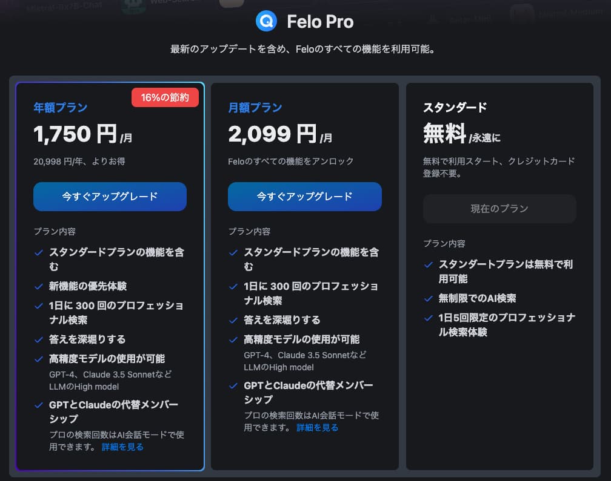Click the red 16%の節約 badge
This screenshot has height=481, width=611.
coord(165,97)
